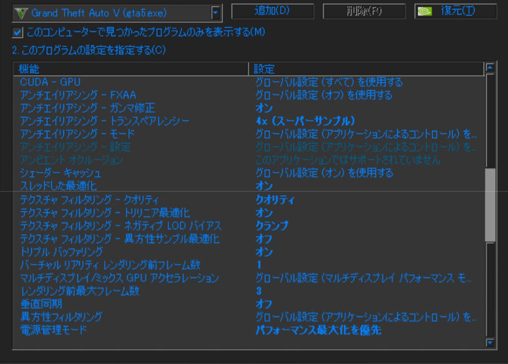Click 異方性サンプル最適化 value オフ
This screenshot has width=508, height=364.
264,239
